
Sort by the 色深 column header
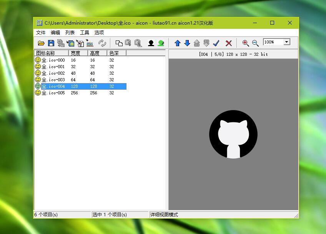click(116, 53)
